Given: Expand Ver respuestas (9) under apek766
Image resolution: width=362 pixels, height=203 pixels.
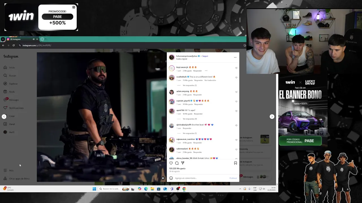Looking at the screenshot, I should coord(189,119).
